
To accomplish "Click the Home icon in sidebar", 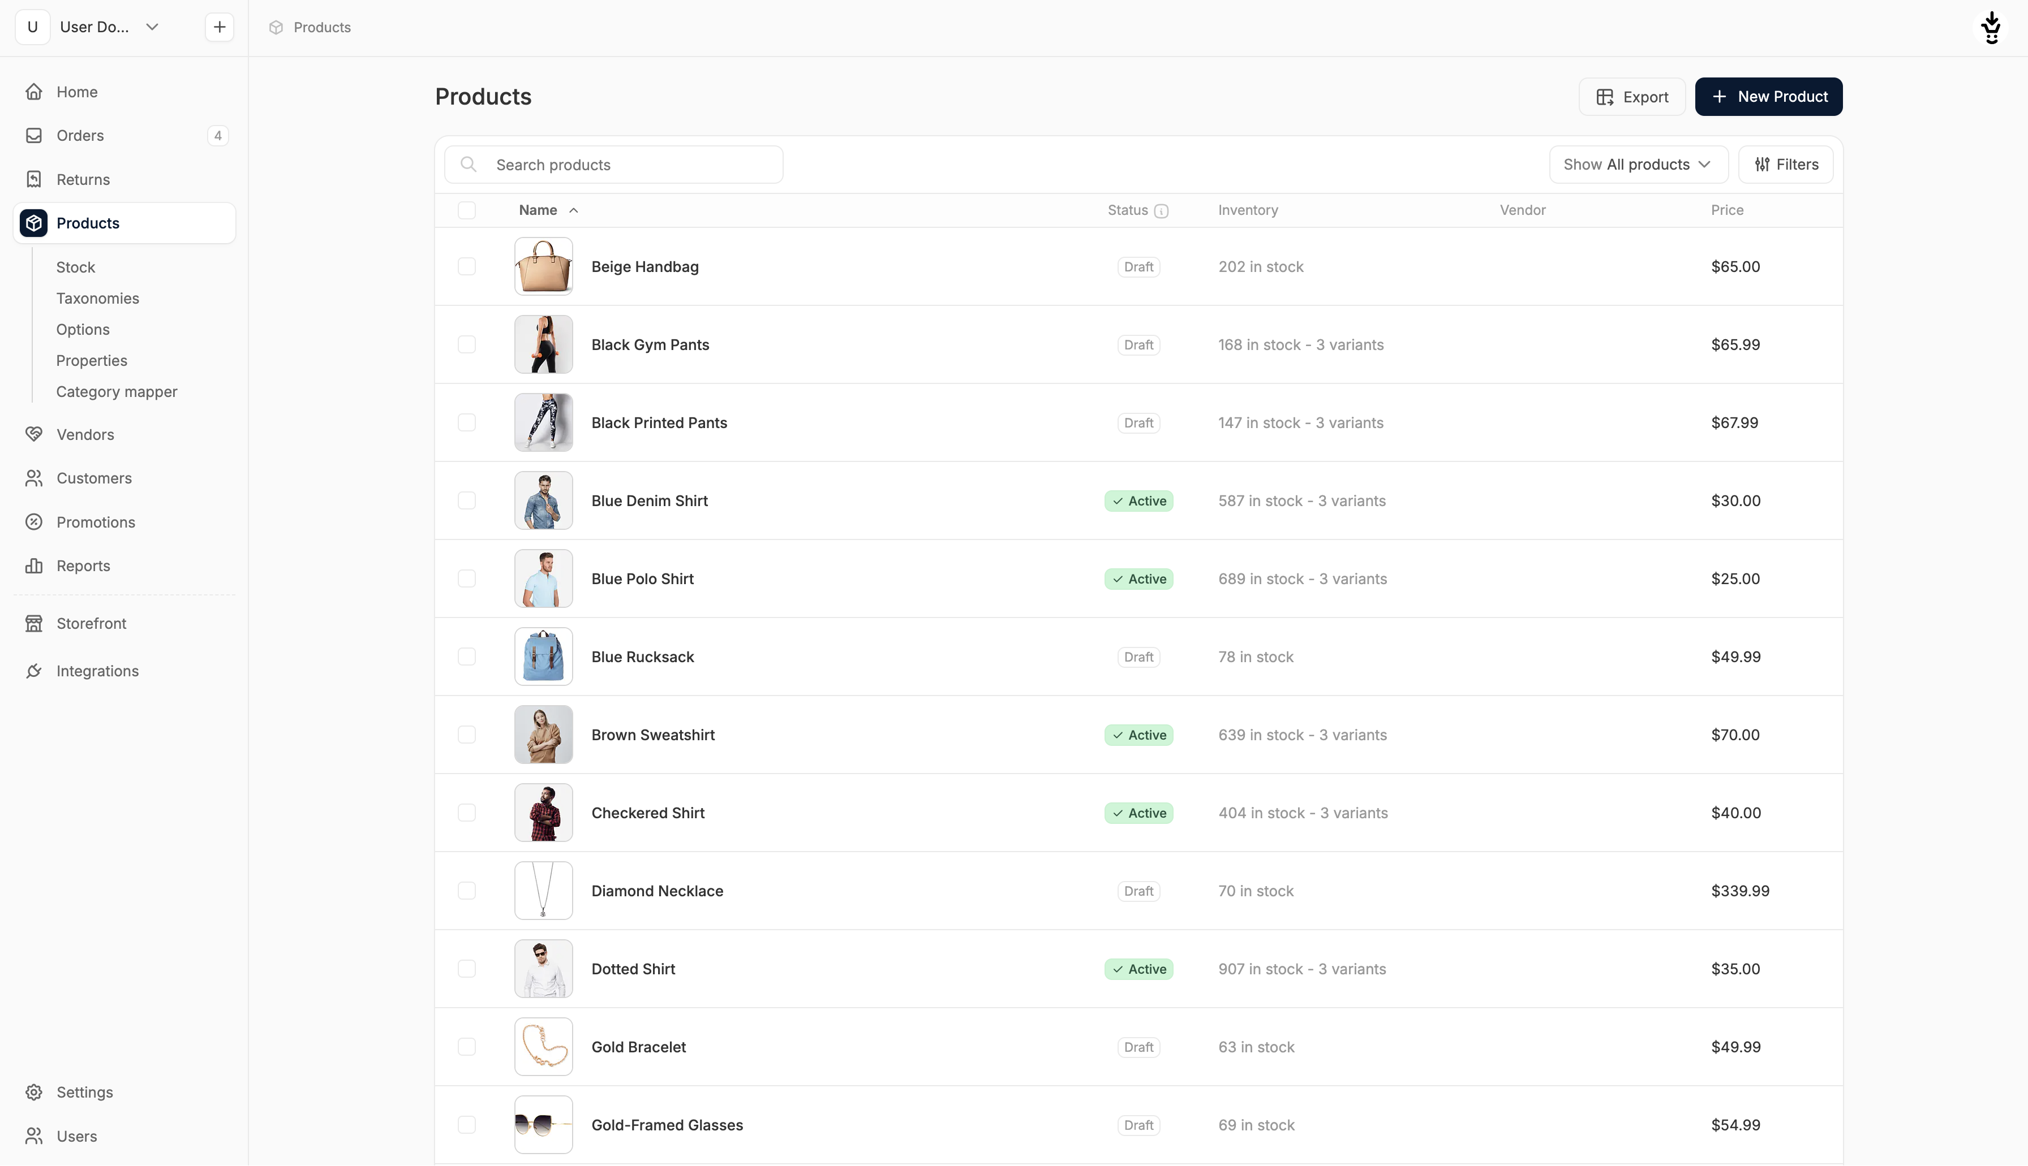I will (33, 92).
